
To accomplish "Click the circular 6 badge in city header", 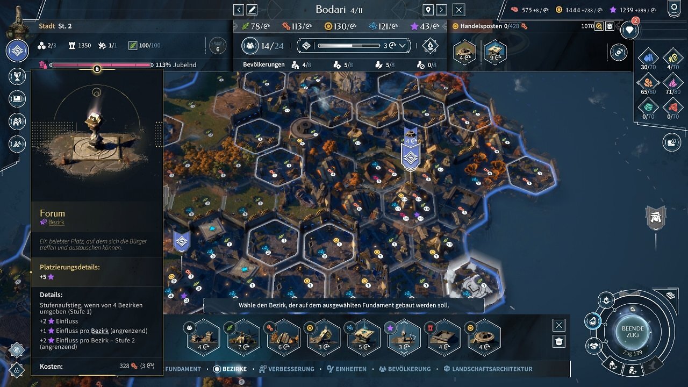I will point(218,46).
